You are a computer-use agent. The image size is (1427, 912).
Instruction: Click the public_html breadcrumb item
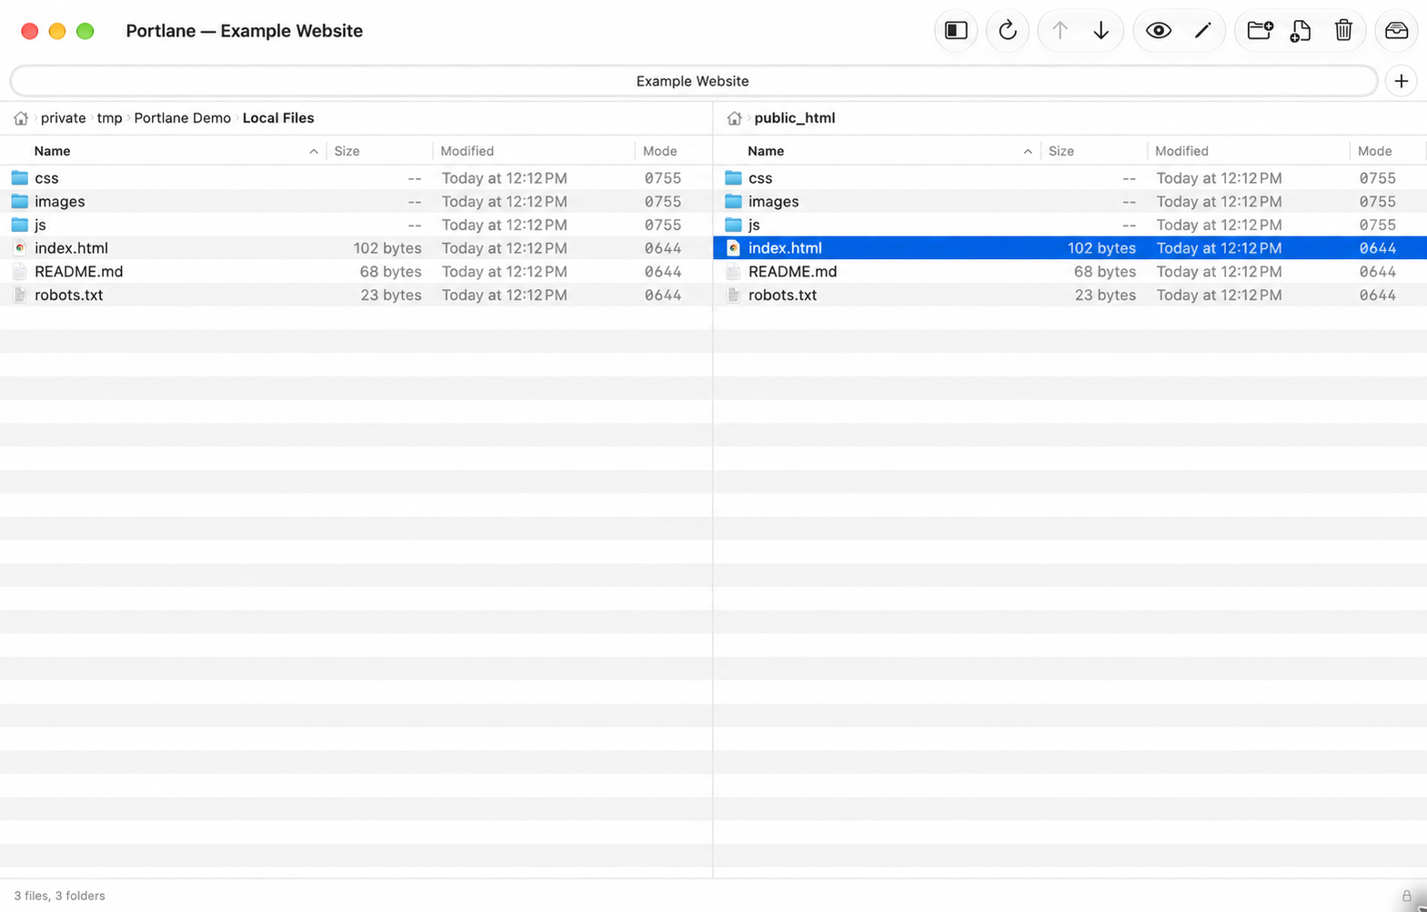[794, 118]
